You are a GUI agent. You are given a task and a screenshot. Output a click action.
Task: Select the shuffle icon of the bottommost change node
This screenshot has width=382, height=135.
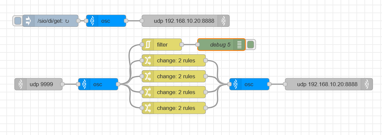[148, 108]
